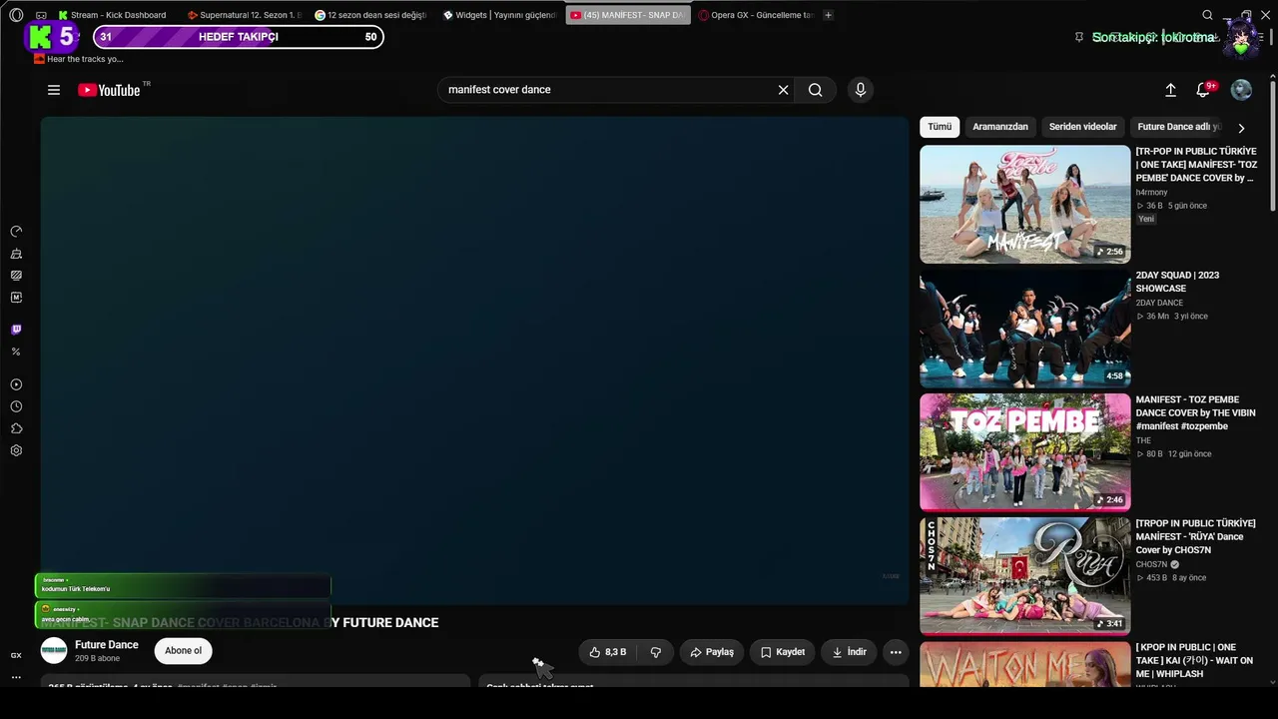Open GX Cleaner in the sidebar

pyautogui.click(x=16, y=254)
